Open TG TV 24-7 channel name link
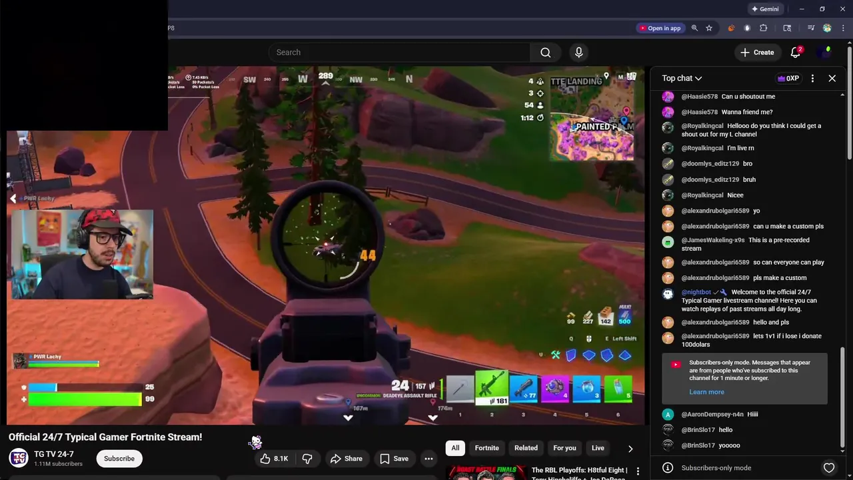This screenshot has width=853, height=480. click(54, 454)
